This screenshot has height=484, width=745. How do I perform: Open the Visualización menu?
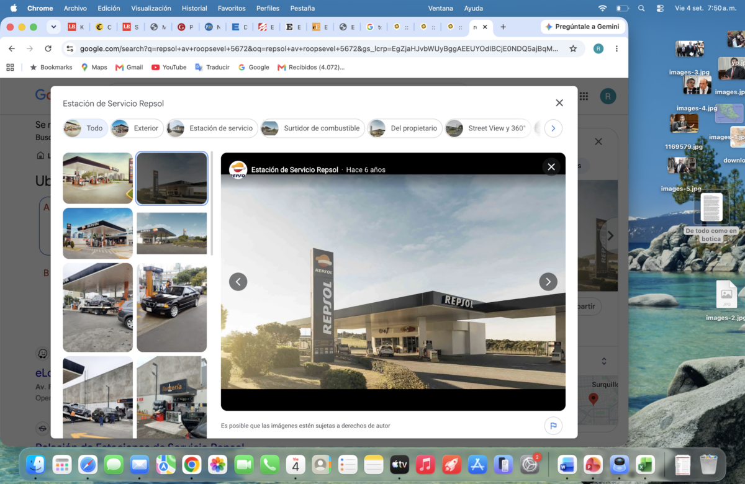pyautogui.click(x=151, y=8)
